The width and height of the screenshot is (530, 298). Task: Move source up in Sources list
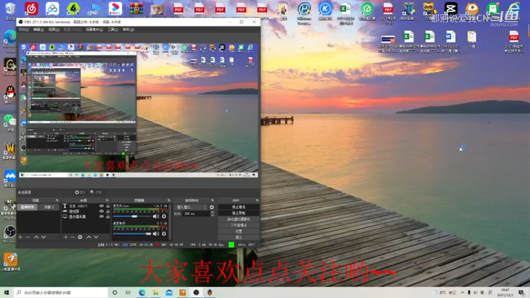coord(89,237)
